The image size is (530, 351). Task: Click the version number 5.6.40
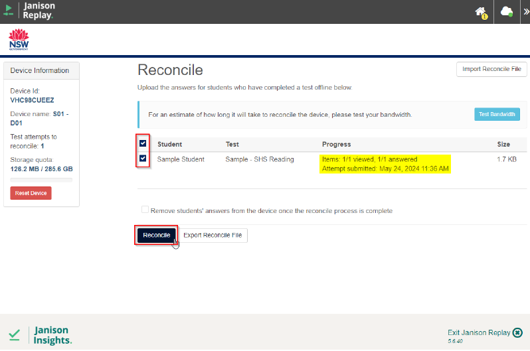pos(456,341)
